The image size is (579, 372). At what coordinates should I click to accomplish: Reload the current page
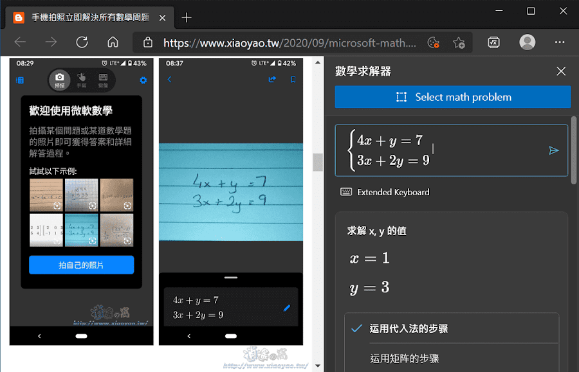click(82, 42)
